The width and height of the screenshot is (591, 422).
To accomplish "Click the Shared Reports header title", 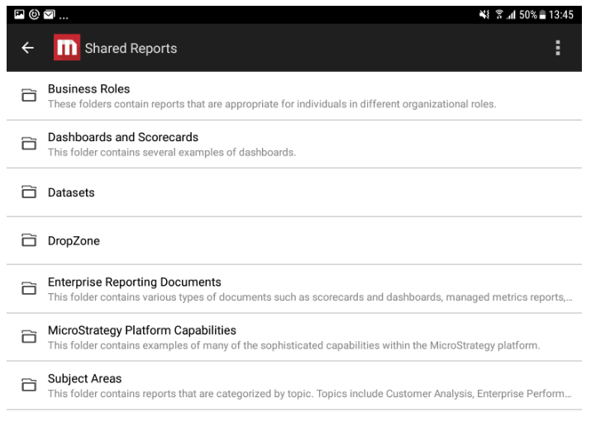I will point(131,48).
